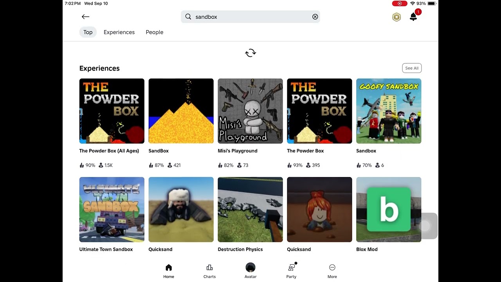Click the 7:02 PM clock
The height and width of the screenshot is (282, 501).
click(73, 4)
